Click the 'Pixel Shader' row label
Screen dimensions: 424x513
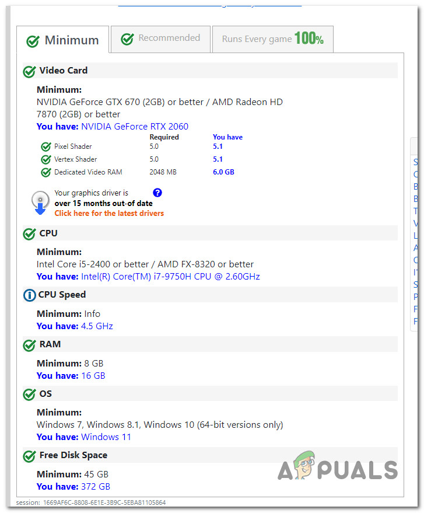point(73,146)
